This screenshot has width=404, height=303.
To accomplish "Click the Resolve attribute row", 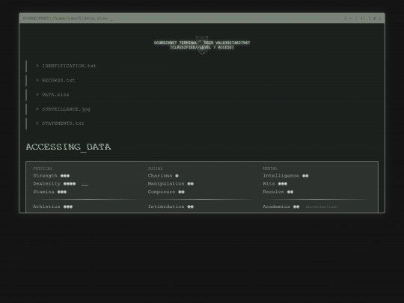I will click(278, 192).
